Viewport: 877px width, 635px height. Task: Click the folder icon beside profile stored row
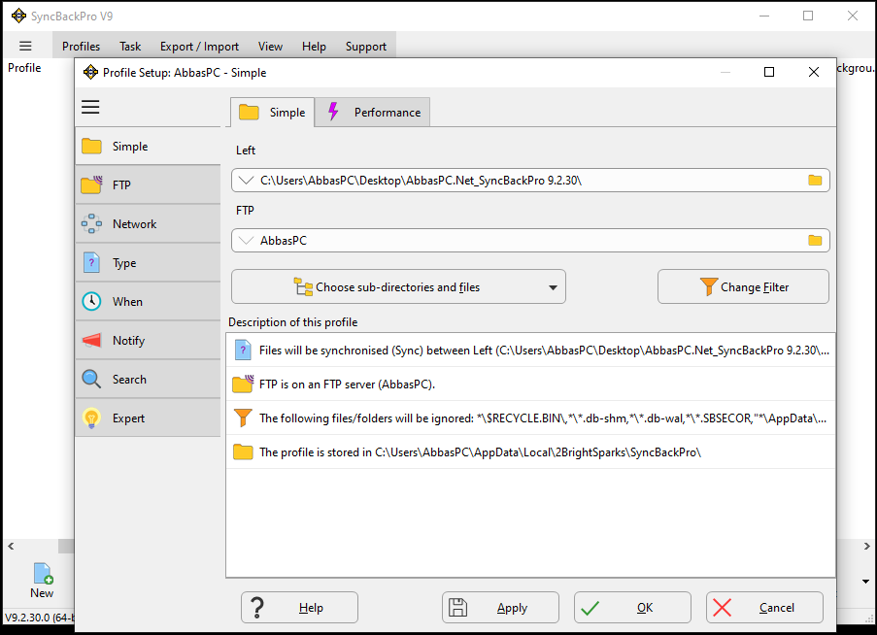pyautogui.click(x=243, y=452)
